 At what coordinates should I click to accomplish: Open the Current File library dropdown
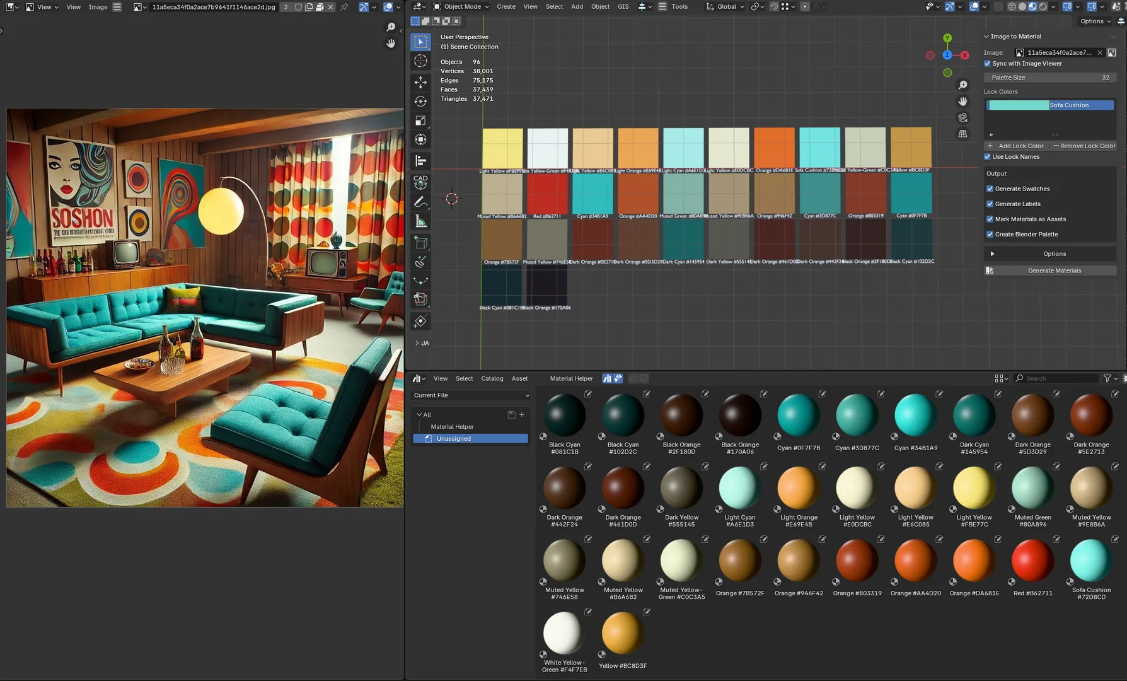[471, 395]
